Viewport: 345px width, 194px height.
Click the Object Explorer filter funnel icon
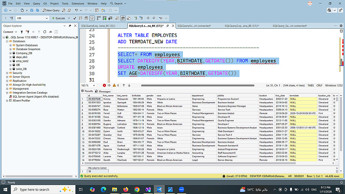coord(39,32)
